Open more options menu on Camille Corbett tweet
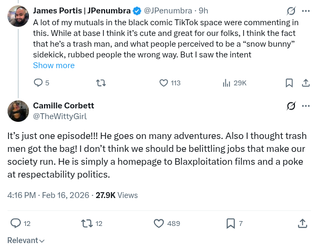This screenshot has width=318, height=249. (306, 106)
